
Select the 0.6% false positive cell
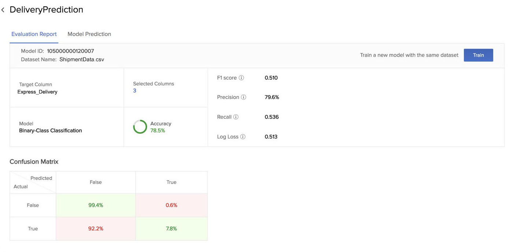coord(171,205)
